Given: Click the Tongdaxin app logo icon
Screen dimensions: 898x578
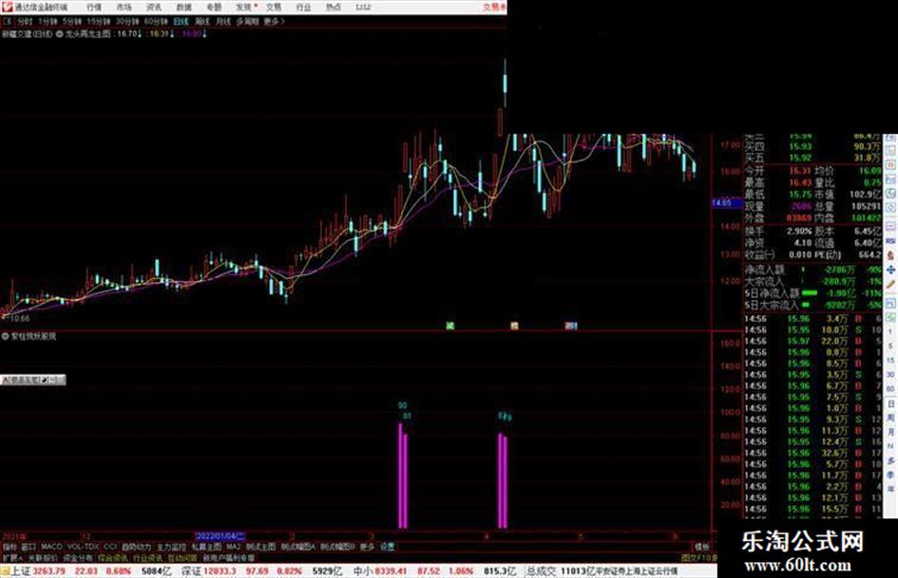Looking at the screenshot, I should [7, 7].
